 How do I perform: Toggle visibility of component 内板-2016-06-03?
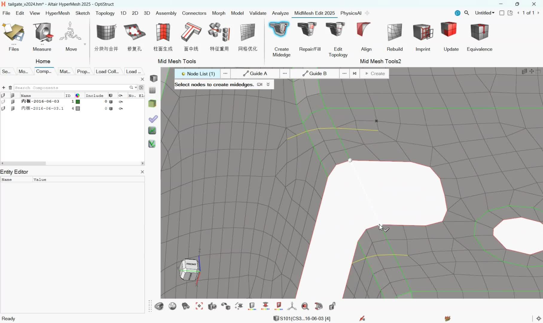(x=3, y=102)
